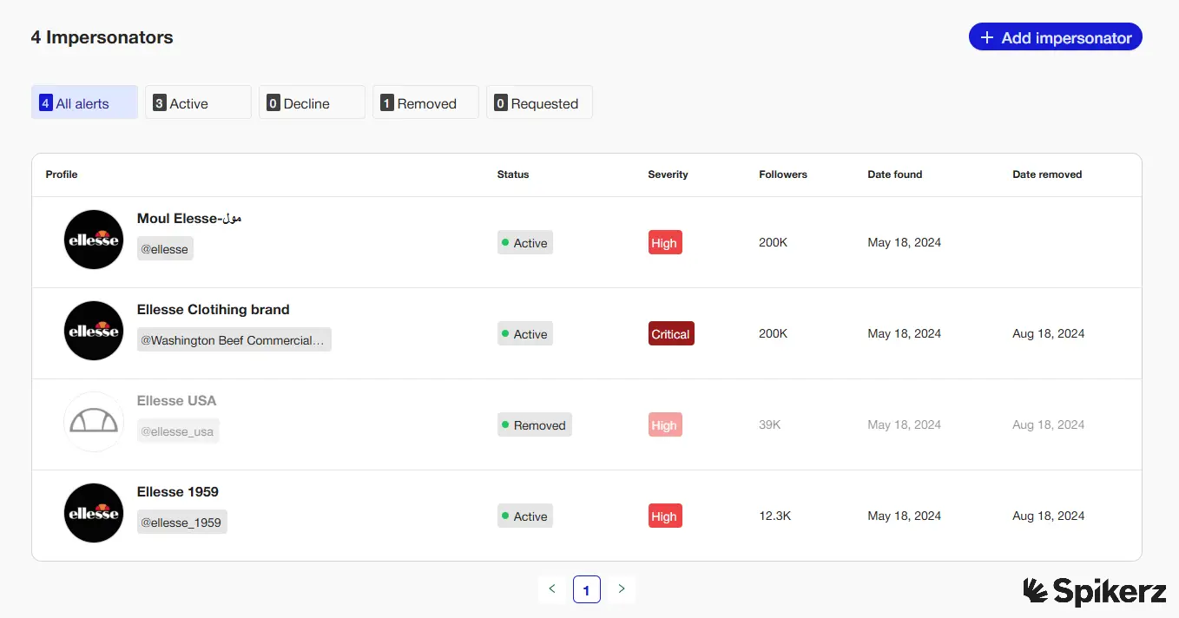The height and width of the screenshot is (618, 1179).
Task: Click the Active status badge for Ellesse Clotihing brand
Action: 525,334
